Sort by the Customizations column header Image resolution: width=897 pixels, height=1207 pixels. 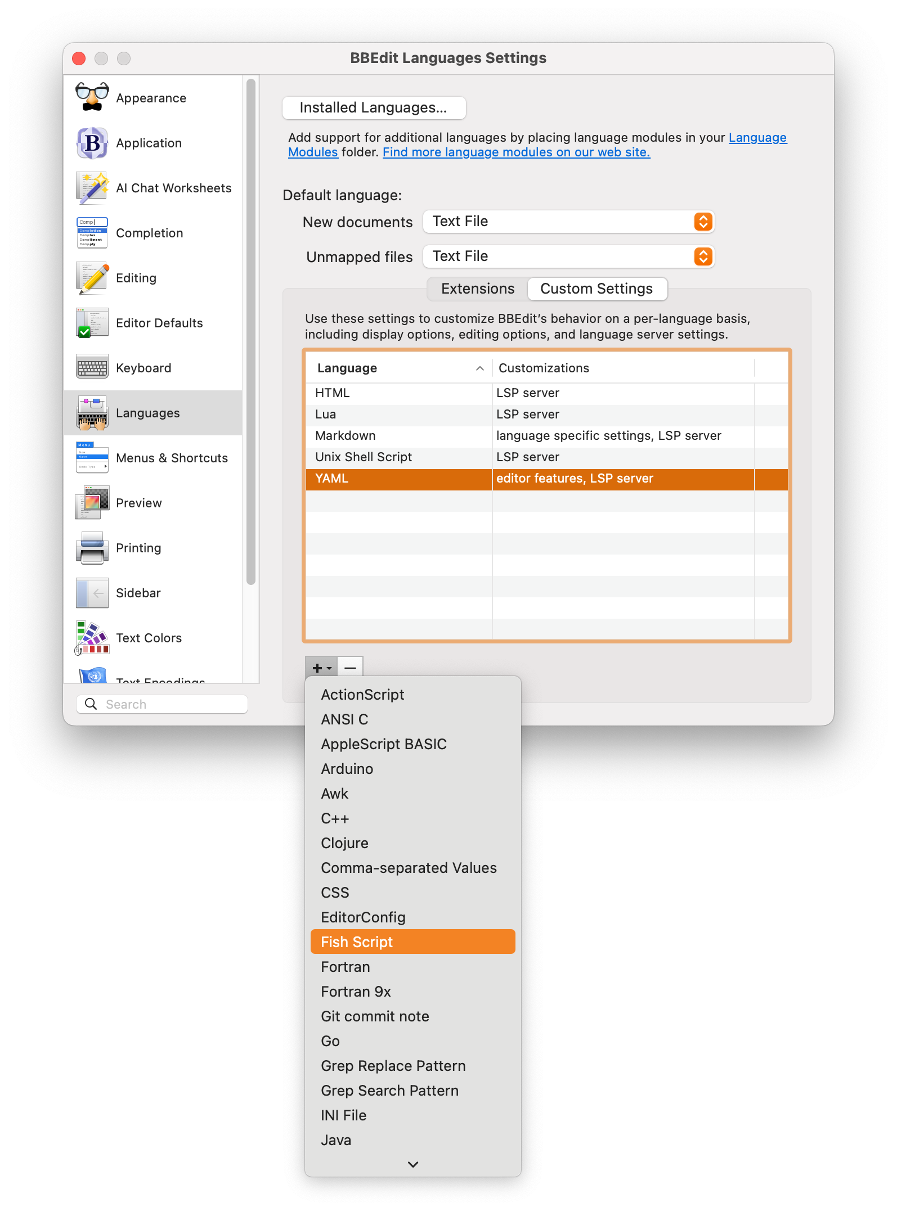[623, 368]
